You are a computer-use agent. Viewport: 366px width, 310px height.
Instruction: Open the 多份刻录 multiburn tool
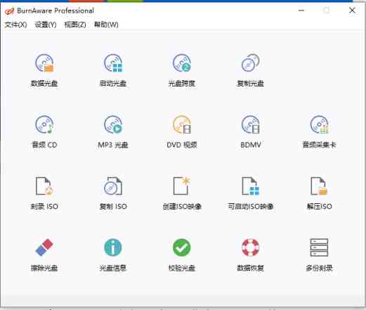click(320, 255)
